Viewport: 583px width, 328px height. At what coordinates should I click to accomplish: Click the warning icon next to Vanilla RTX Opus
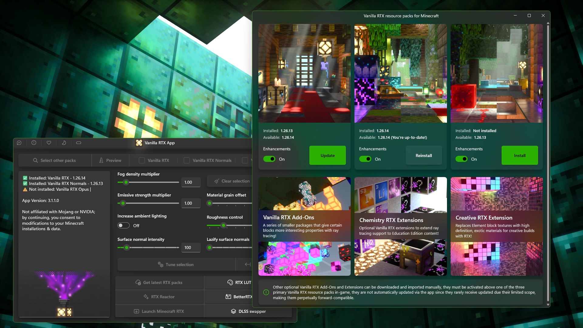(x=25, y=190)
